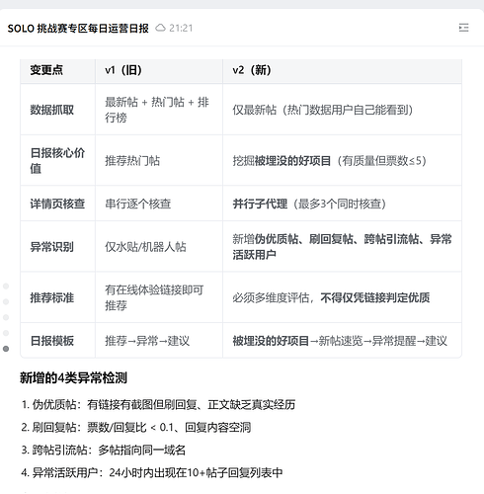Viewport: 484px width, 494px height.
Task: Click the cell starting with "必须多维度评估"
Action: [342, 297]
